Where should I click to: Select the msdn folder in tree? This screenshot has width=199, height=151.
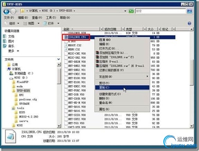coord(20,86)
